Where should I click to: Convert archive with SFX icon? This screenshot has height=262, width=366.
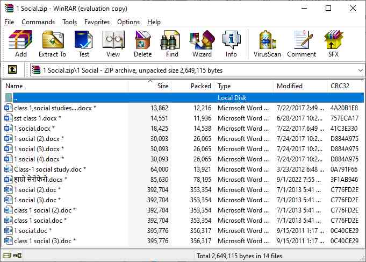pyautogui.click(x=333, y=44)
